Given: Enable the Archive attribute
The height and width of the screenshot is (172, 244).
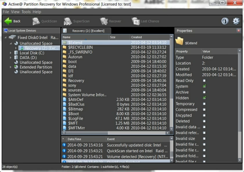Looking at the screenshot, I should tap(204, 92).
